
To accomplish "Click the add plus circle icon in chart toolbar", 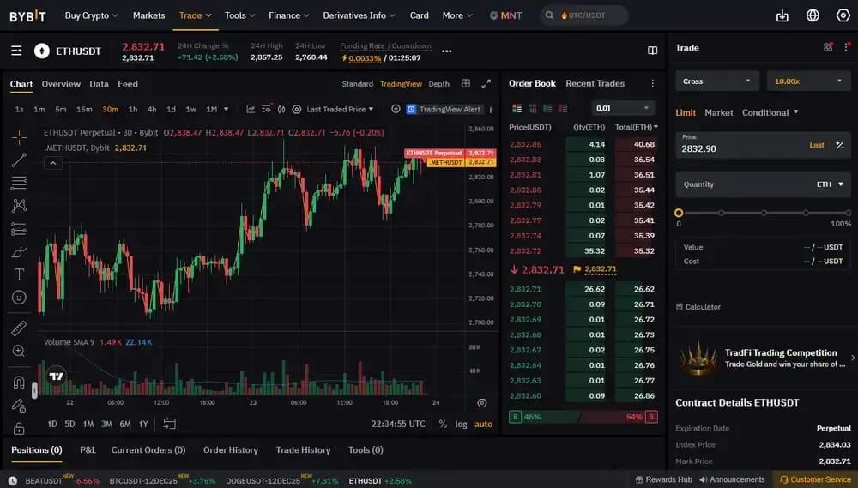I will (x=396, y=109).
